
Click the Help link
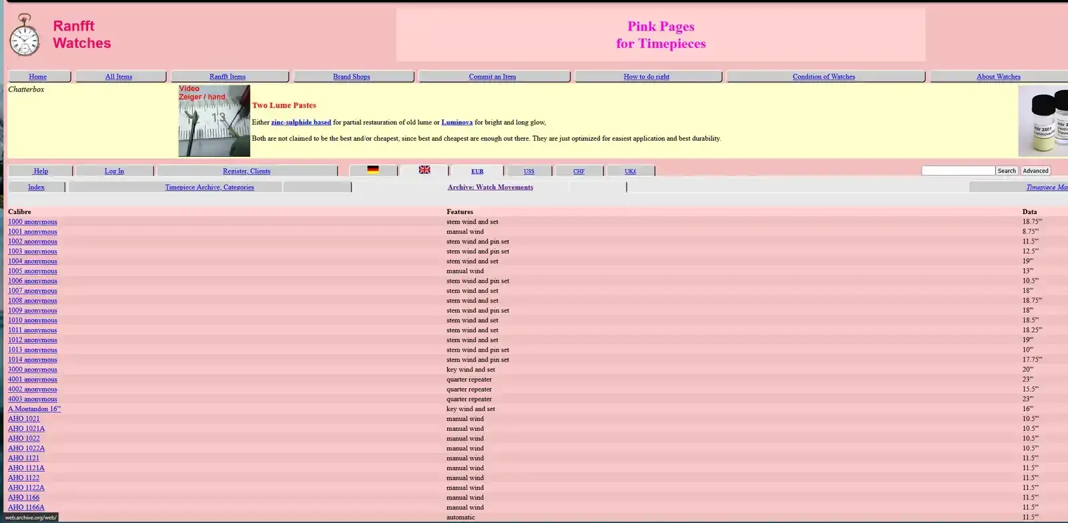41,171
